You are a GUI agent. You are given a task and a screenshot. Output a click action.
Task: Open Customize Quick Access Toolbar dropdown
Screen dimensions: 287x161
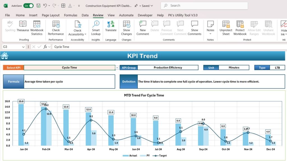click(79, 6)
